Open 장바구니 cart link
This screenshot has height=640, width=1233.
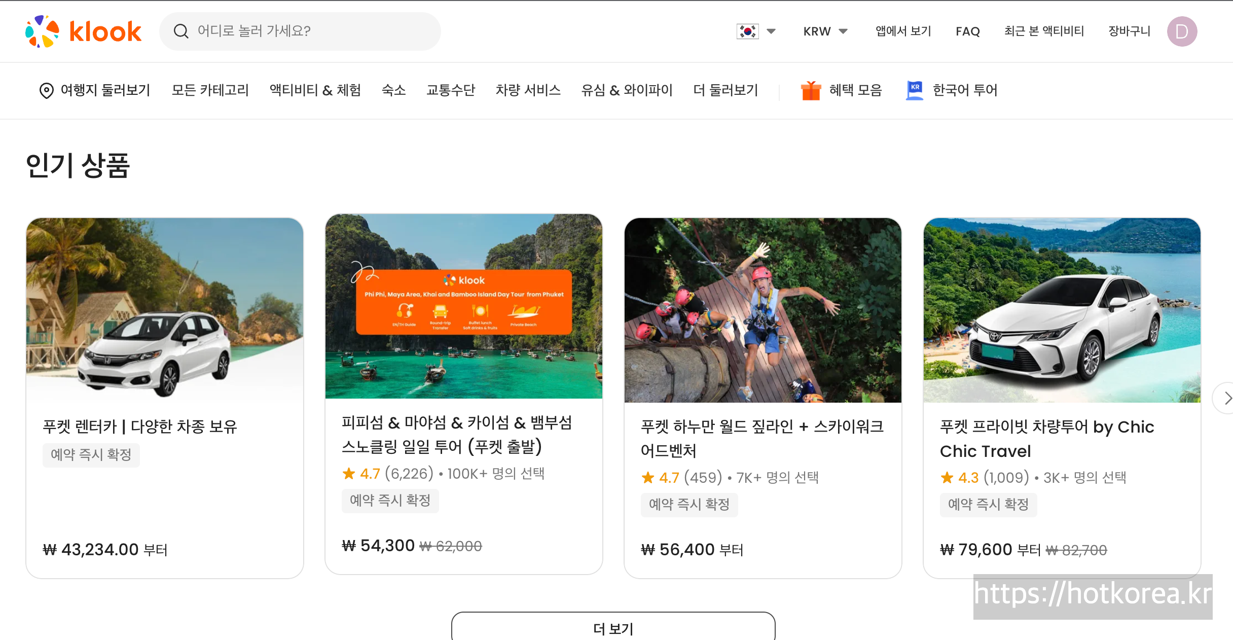pyautogui.click(x=1129, y=31)
